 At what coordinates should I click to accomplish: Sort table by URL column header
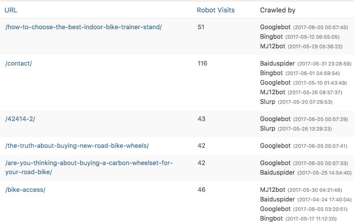coord(11,10)
